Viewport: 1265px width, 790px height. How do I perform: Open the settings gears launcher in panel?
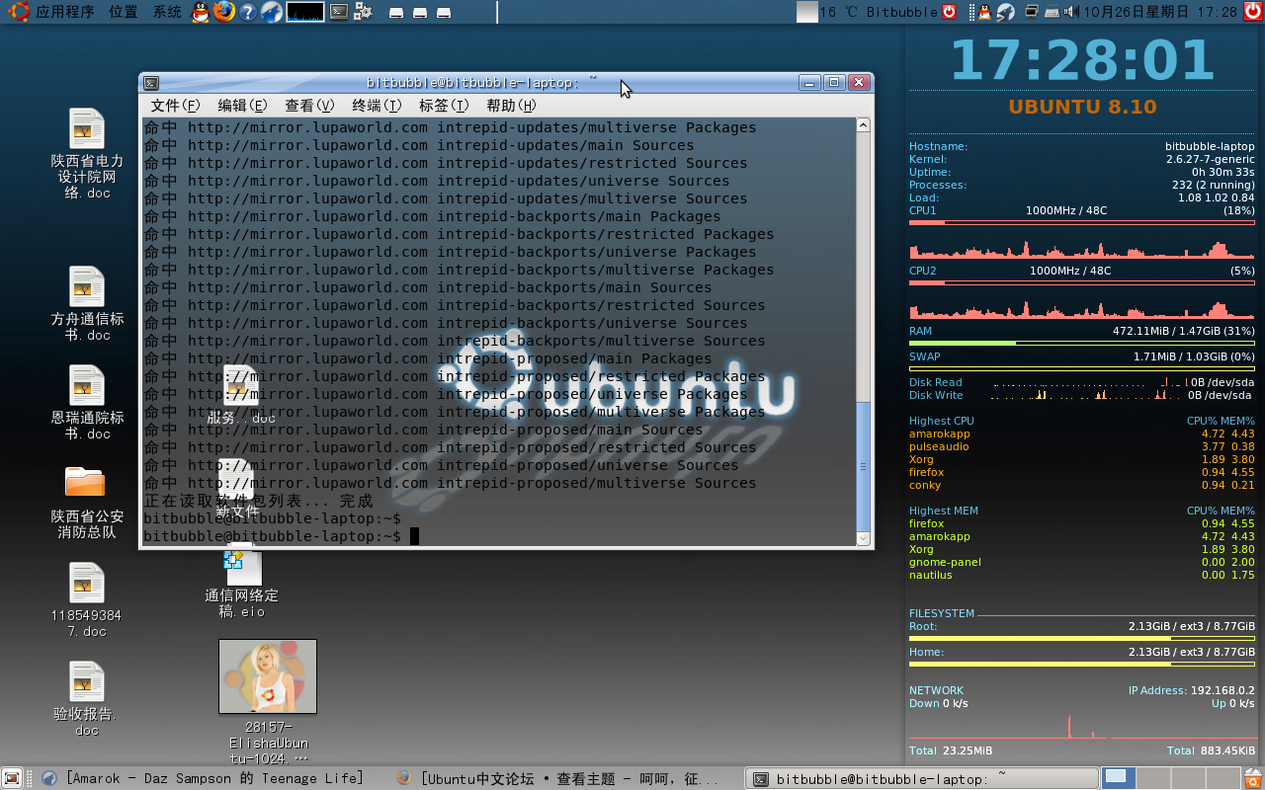click(363, 12)
